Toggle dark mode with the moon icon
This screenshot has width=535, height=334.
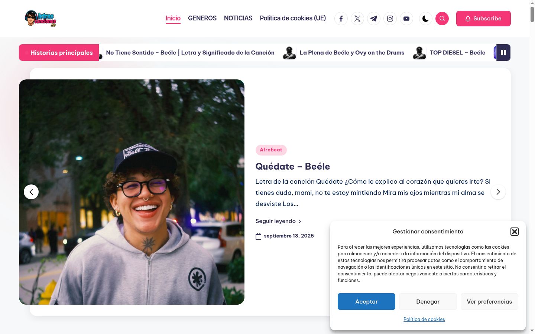click(426, 19)
